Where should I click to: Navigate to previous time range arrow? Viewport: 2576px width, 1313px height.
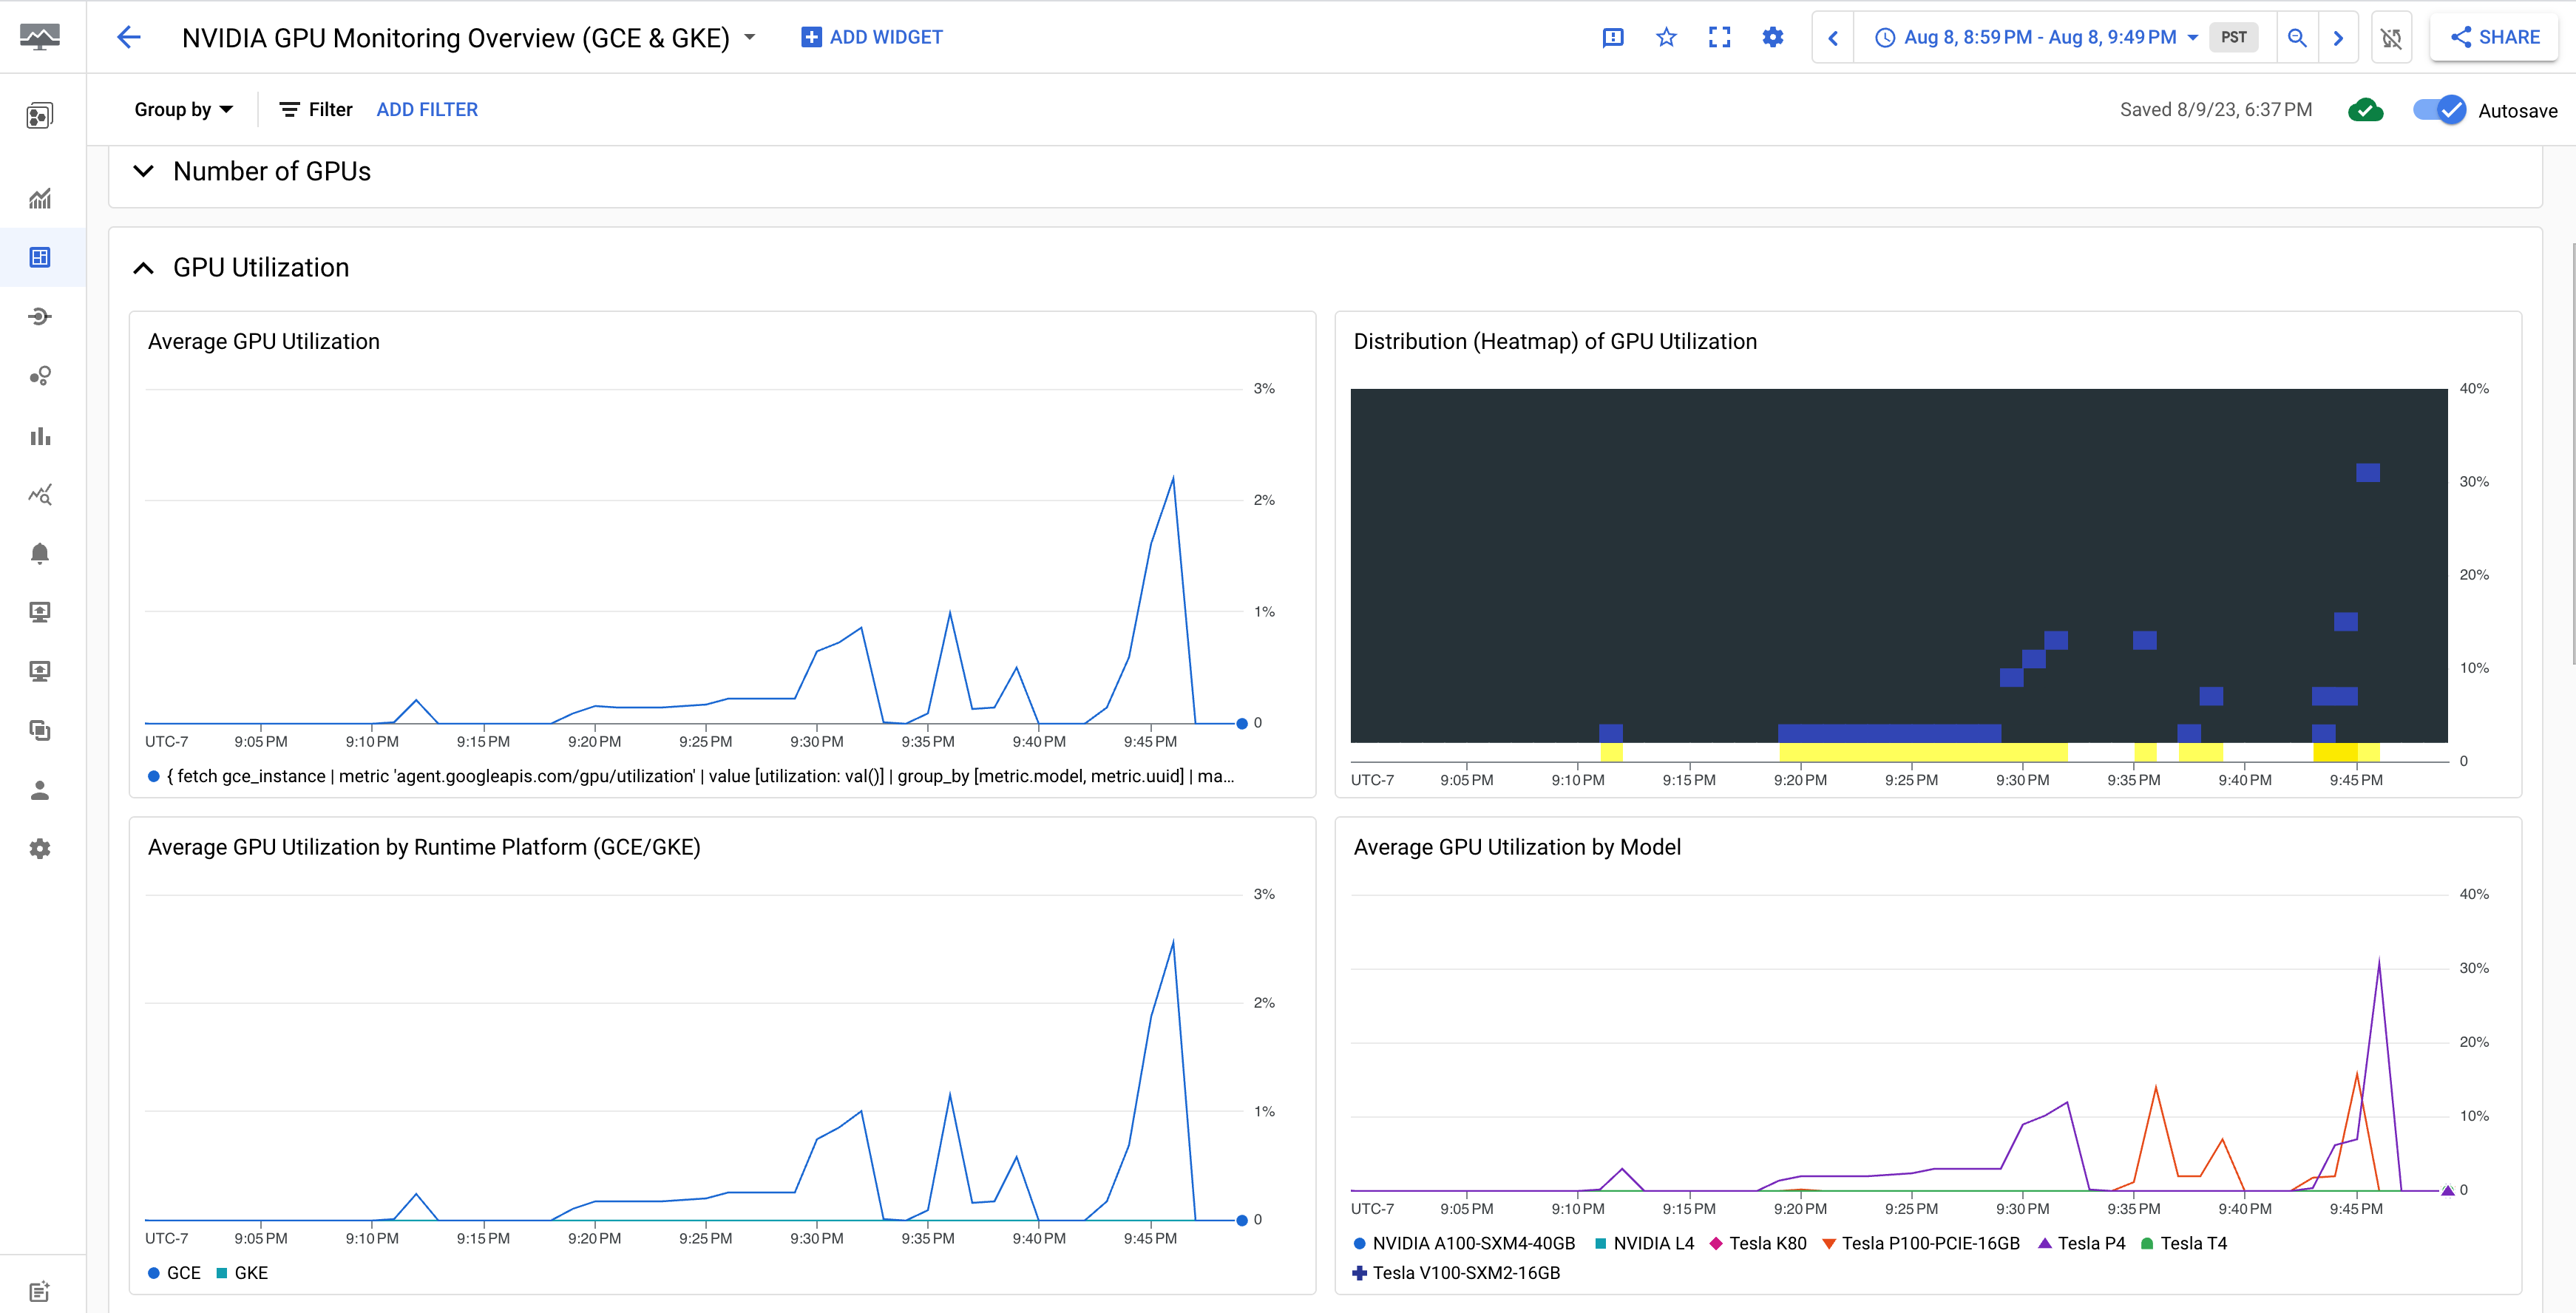pyautogui.click(x=1834, y=37)
